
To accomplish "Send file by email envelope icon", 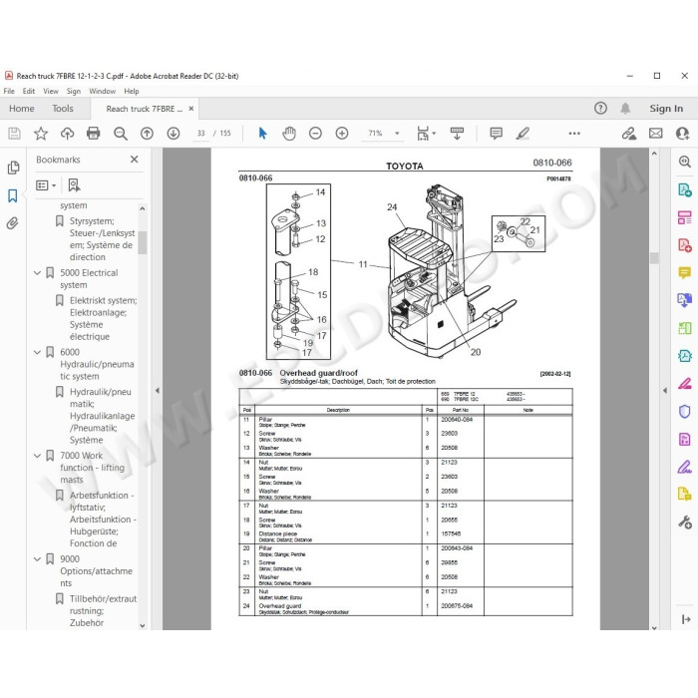I will pyautogui.click(x=655, y=133).
